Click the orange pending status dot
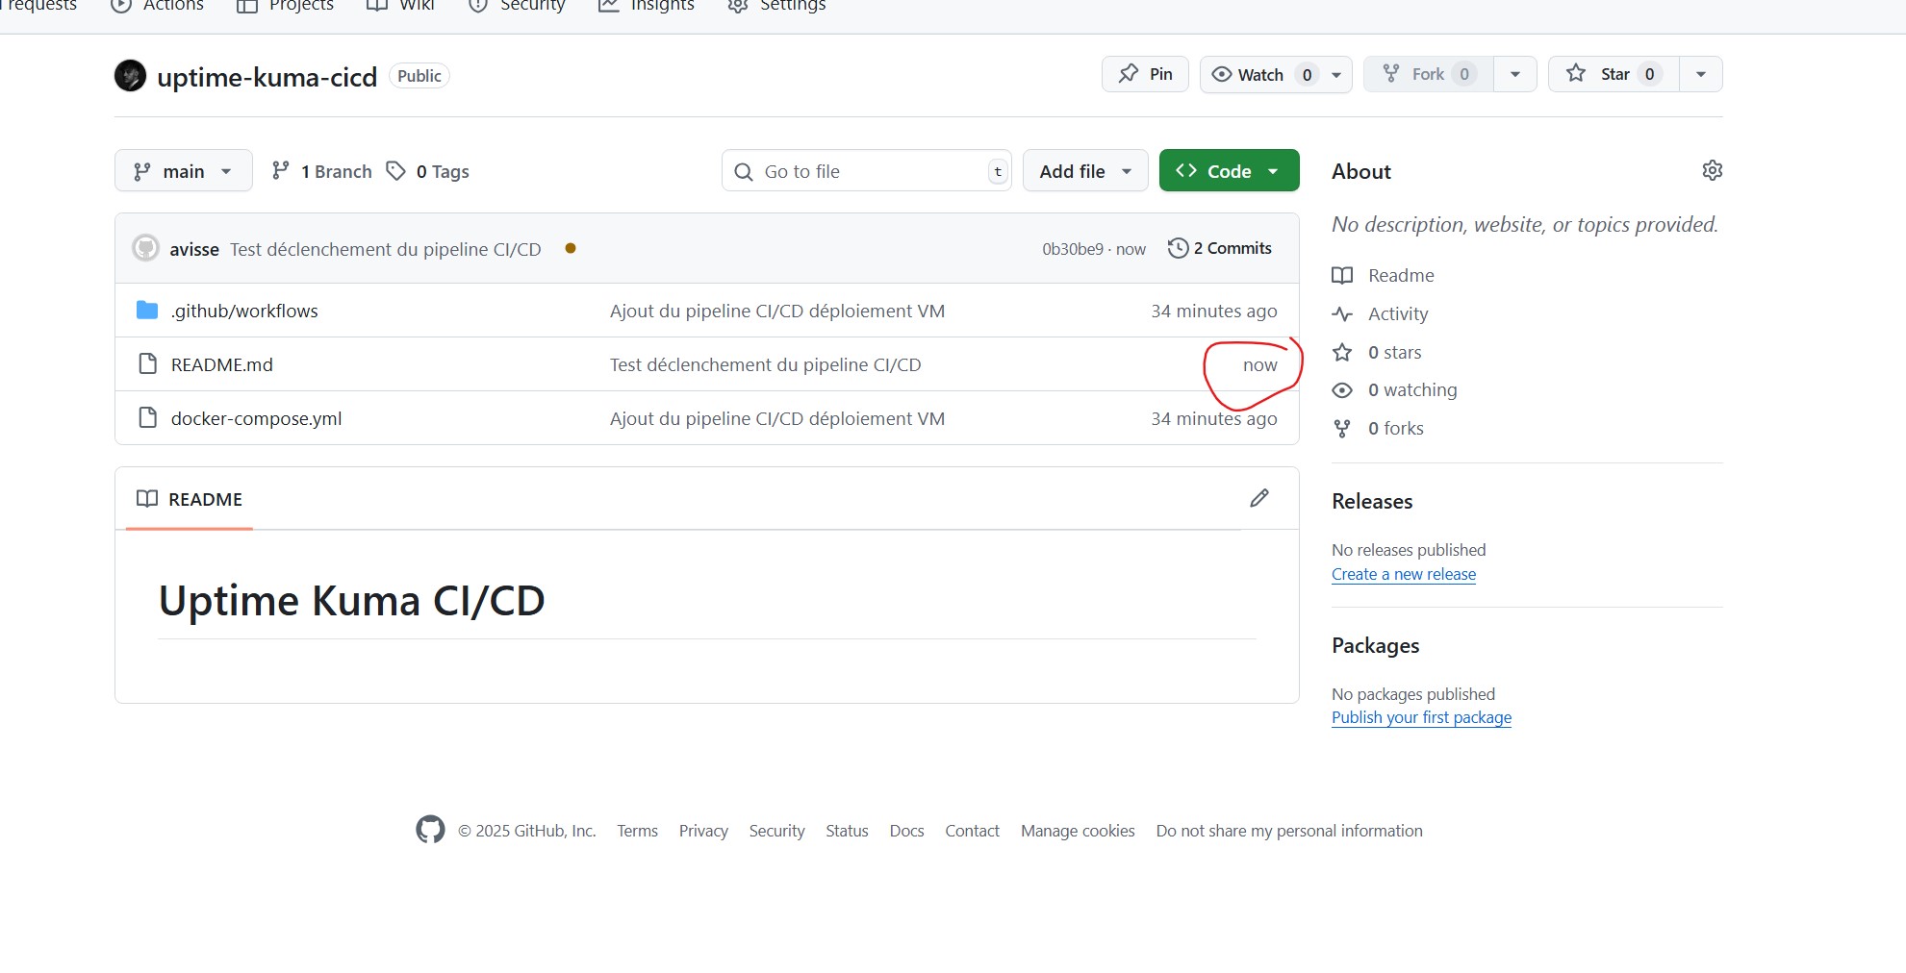The image size is (1906, 973). point(571,248)
